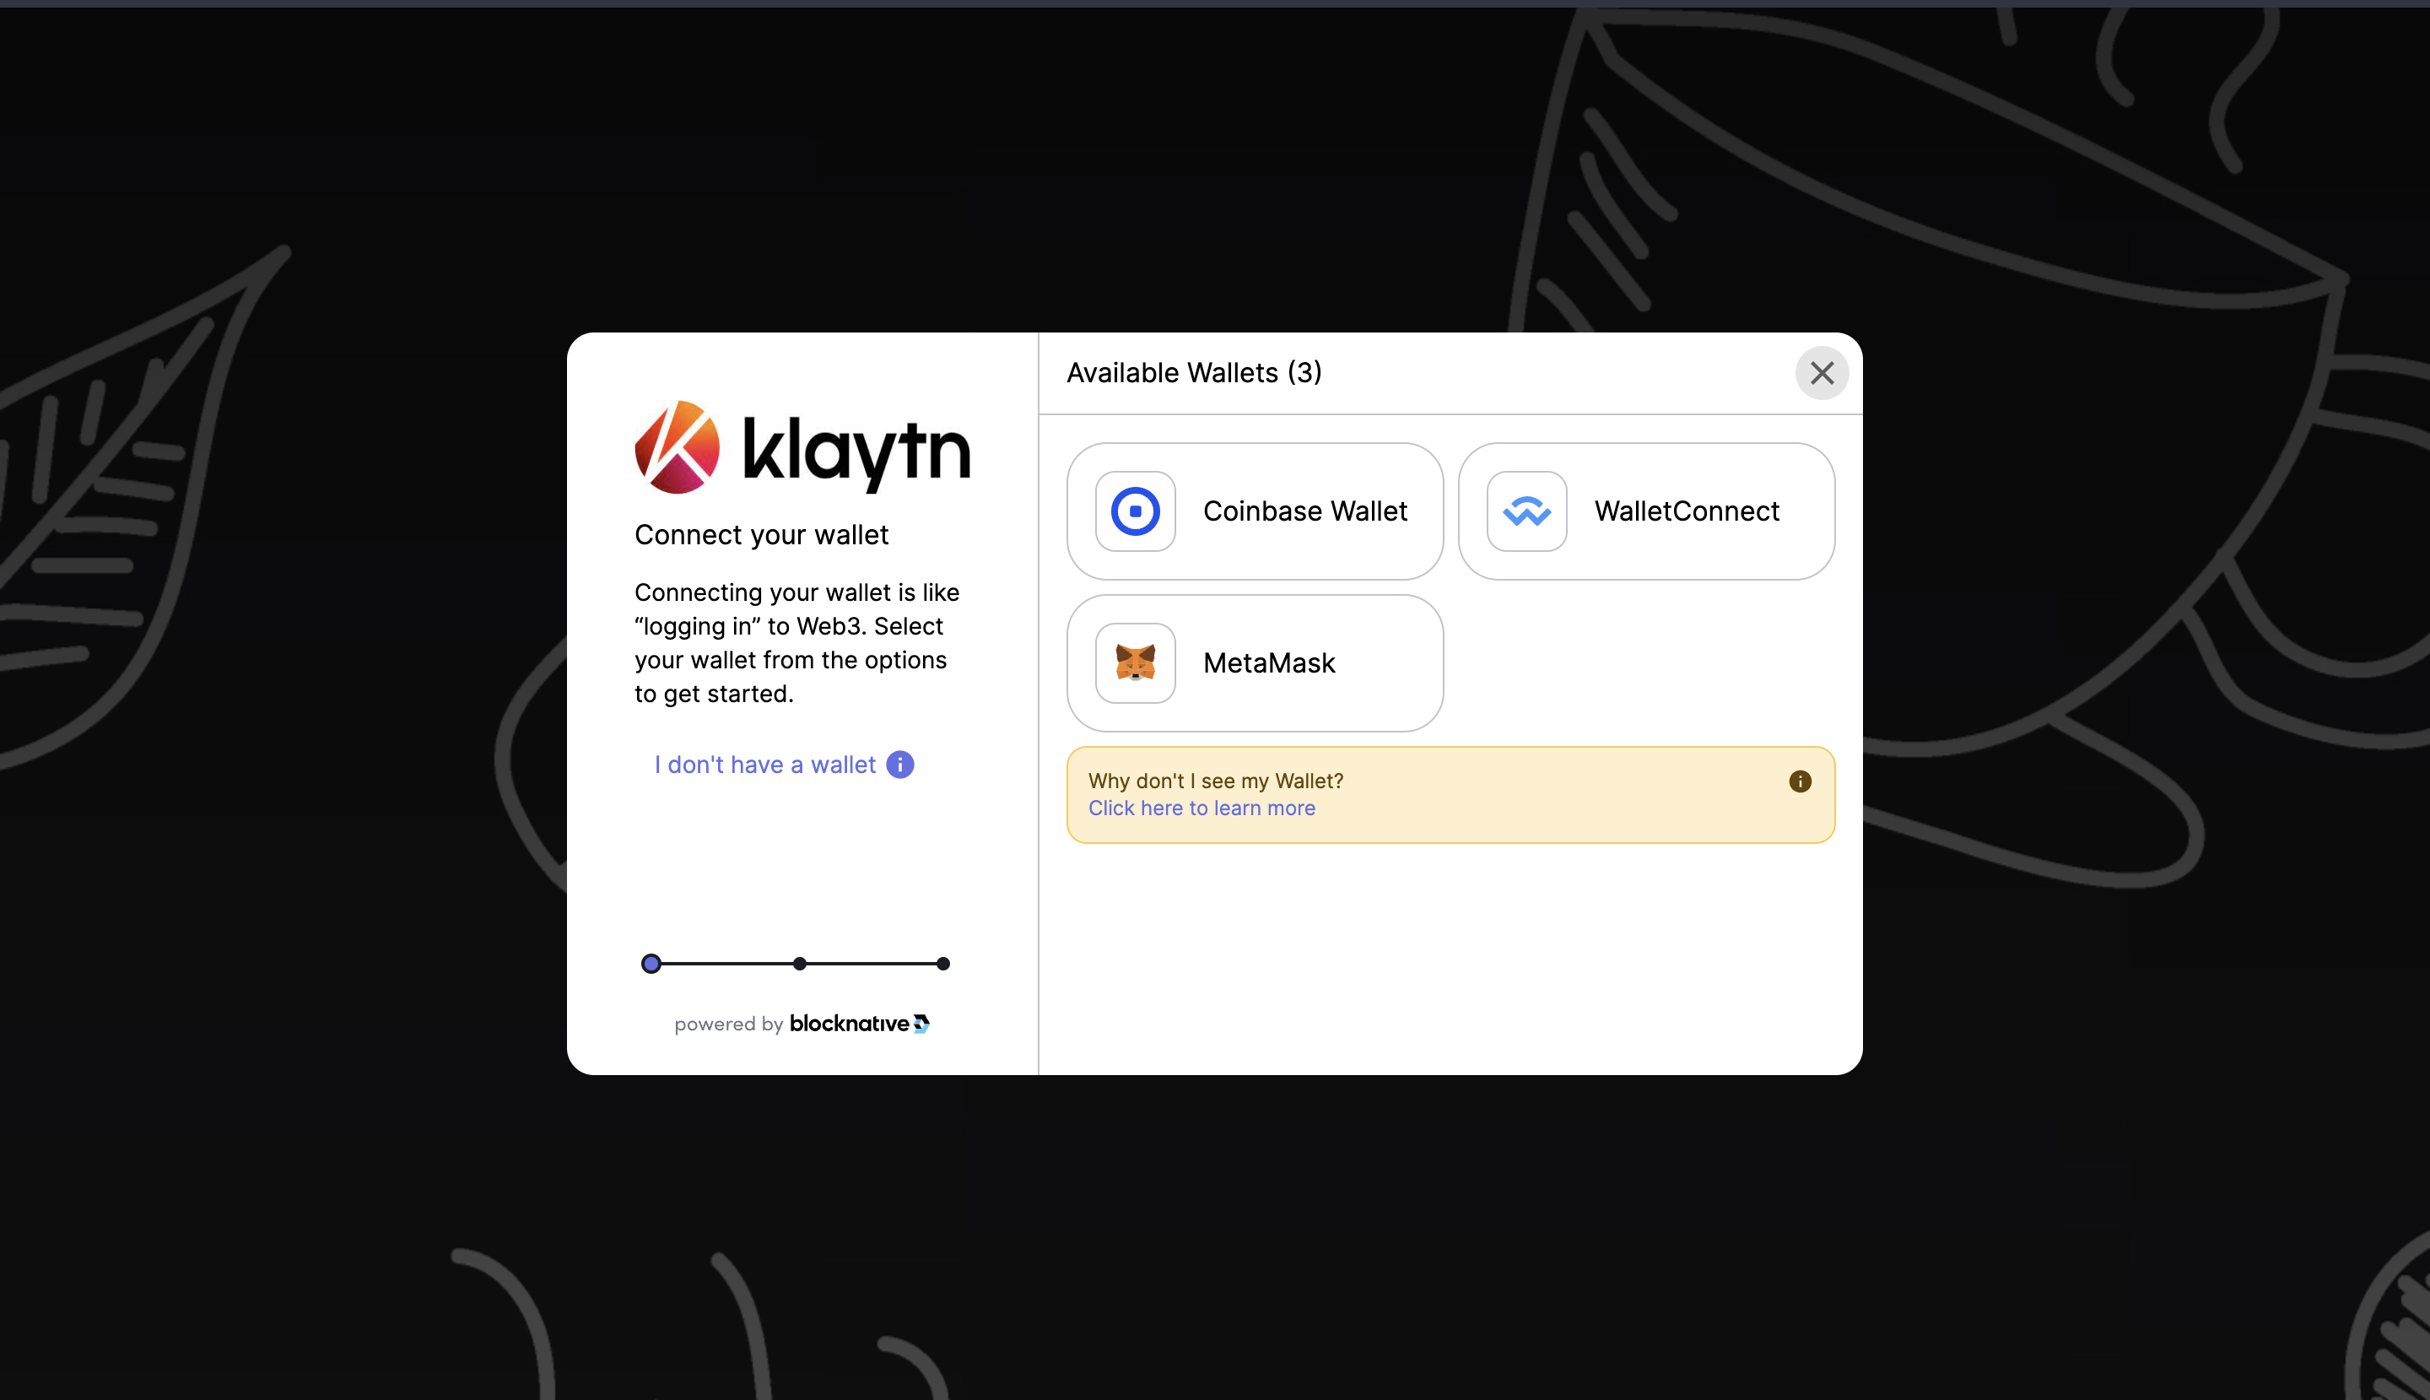Click the info icon in yellow notice
Viewport: 2430px width, 1400px height.
pos(1800,781)
